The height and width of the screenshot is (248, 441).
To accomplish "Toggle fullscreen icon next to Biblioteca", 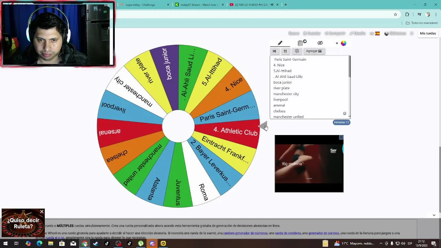I will [x=411, y=33].
